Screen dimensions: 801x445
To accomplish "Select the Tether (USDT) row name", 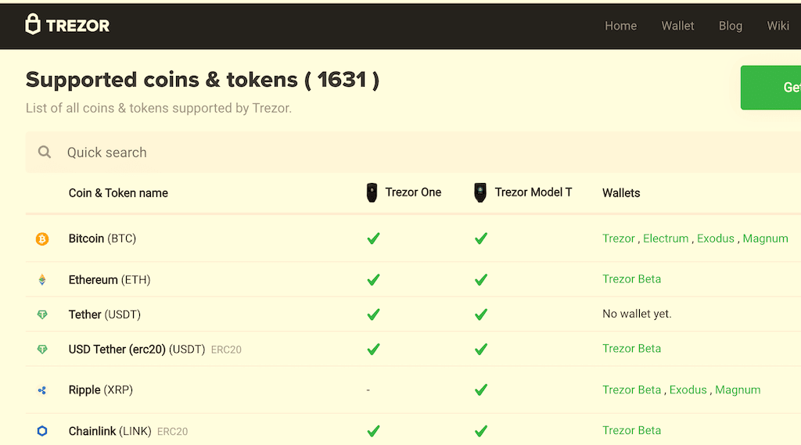I will pos(105,314).
